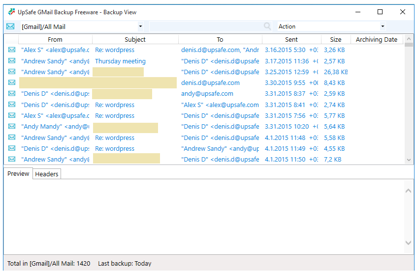Click recipient '"Andrew Sandy" <andy@up'

point(220,148)
